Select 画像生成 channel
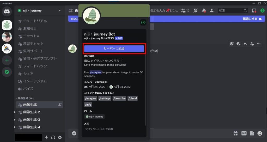Screen dimensions: 267x142 coord(40,105)
